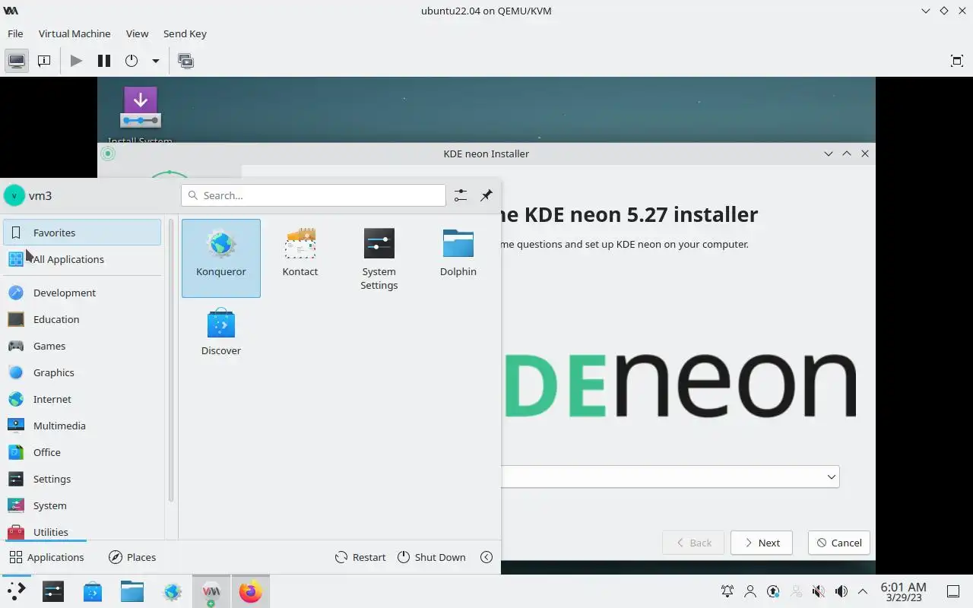Click Show Desktop button in panel
Screen dimensions: 973x608
tap(952, 591)
